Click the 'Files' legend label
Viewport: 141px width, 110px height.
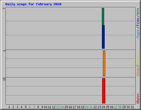tap(138, 22)
